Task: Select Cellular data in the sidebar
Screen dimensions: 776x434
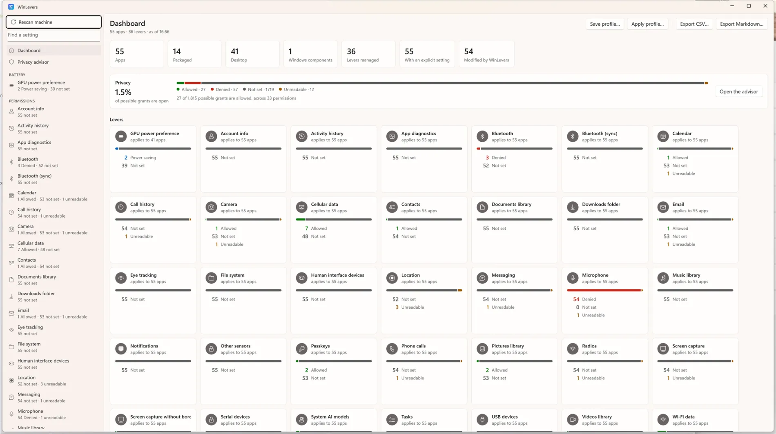Action: pos(54,246)
